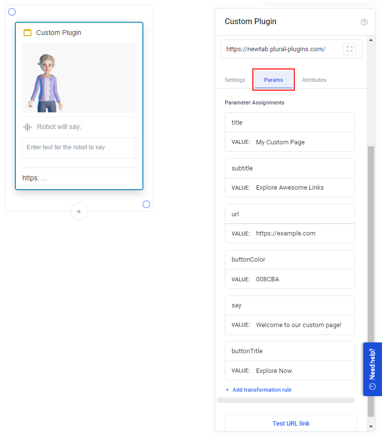Click the audio waveform icon beside Robot will say
The image size is (382, 435).
click(28, 127)
